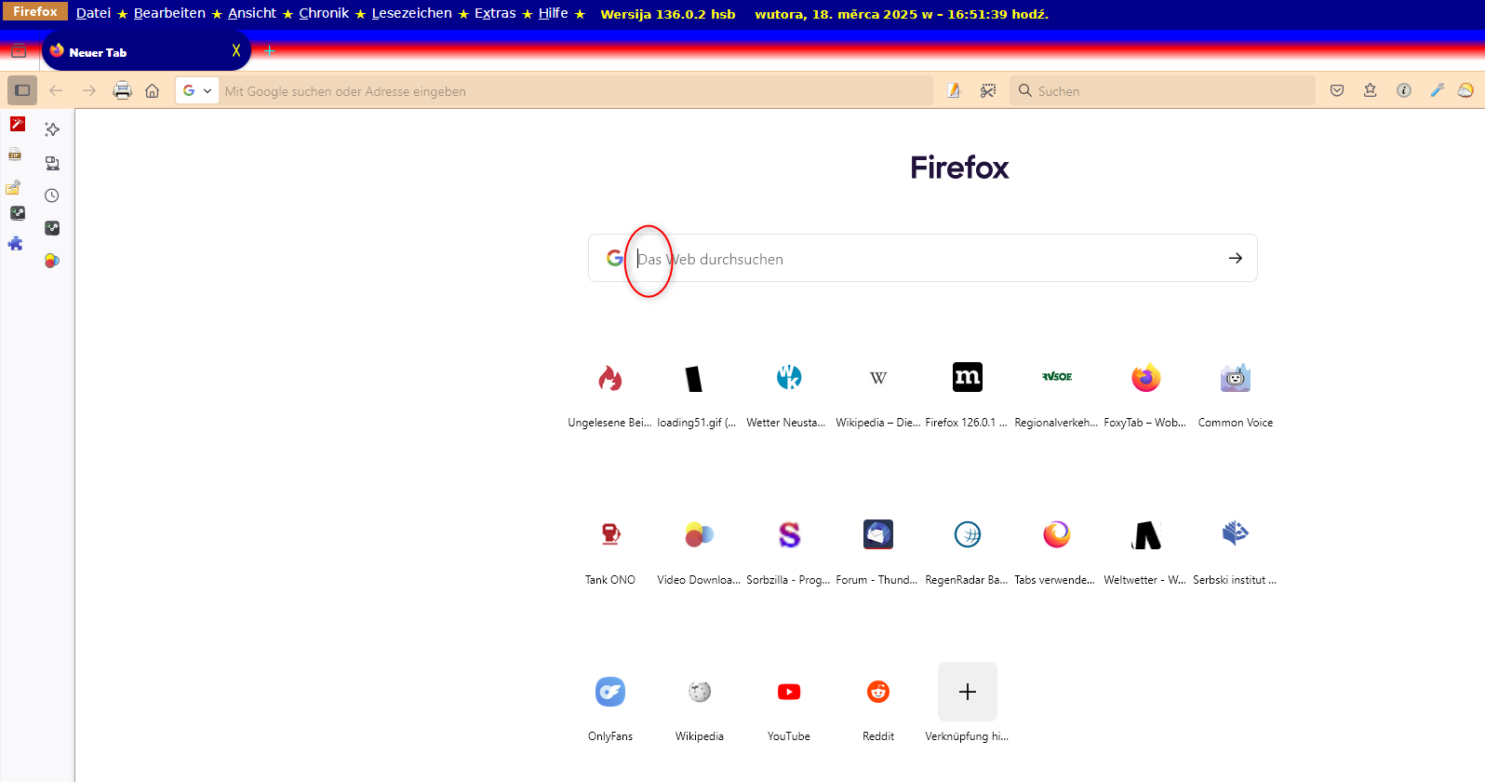Open the Lesezeichen menu
1485x782 pixels.
pyautogui.click(x=411, y=13)
